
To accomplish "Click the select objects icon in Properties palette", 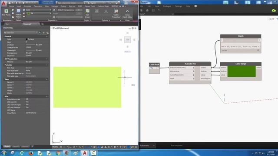I will [43, 33].
